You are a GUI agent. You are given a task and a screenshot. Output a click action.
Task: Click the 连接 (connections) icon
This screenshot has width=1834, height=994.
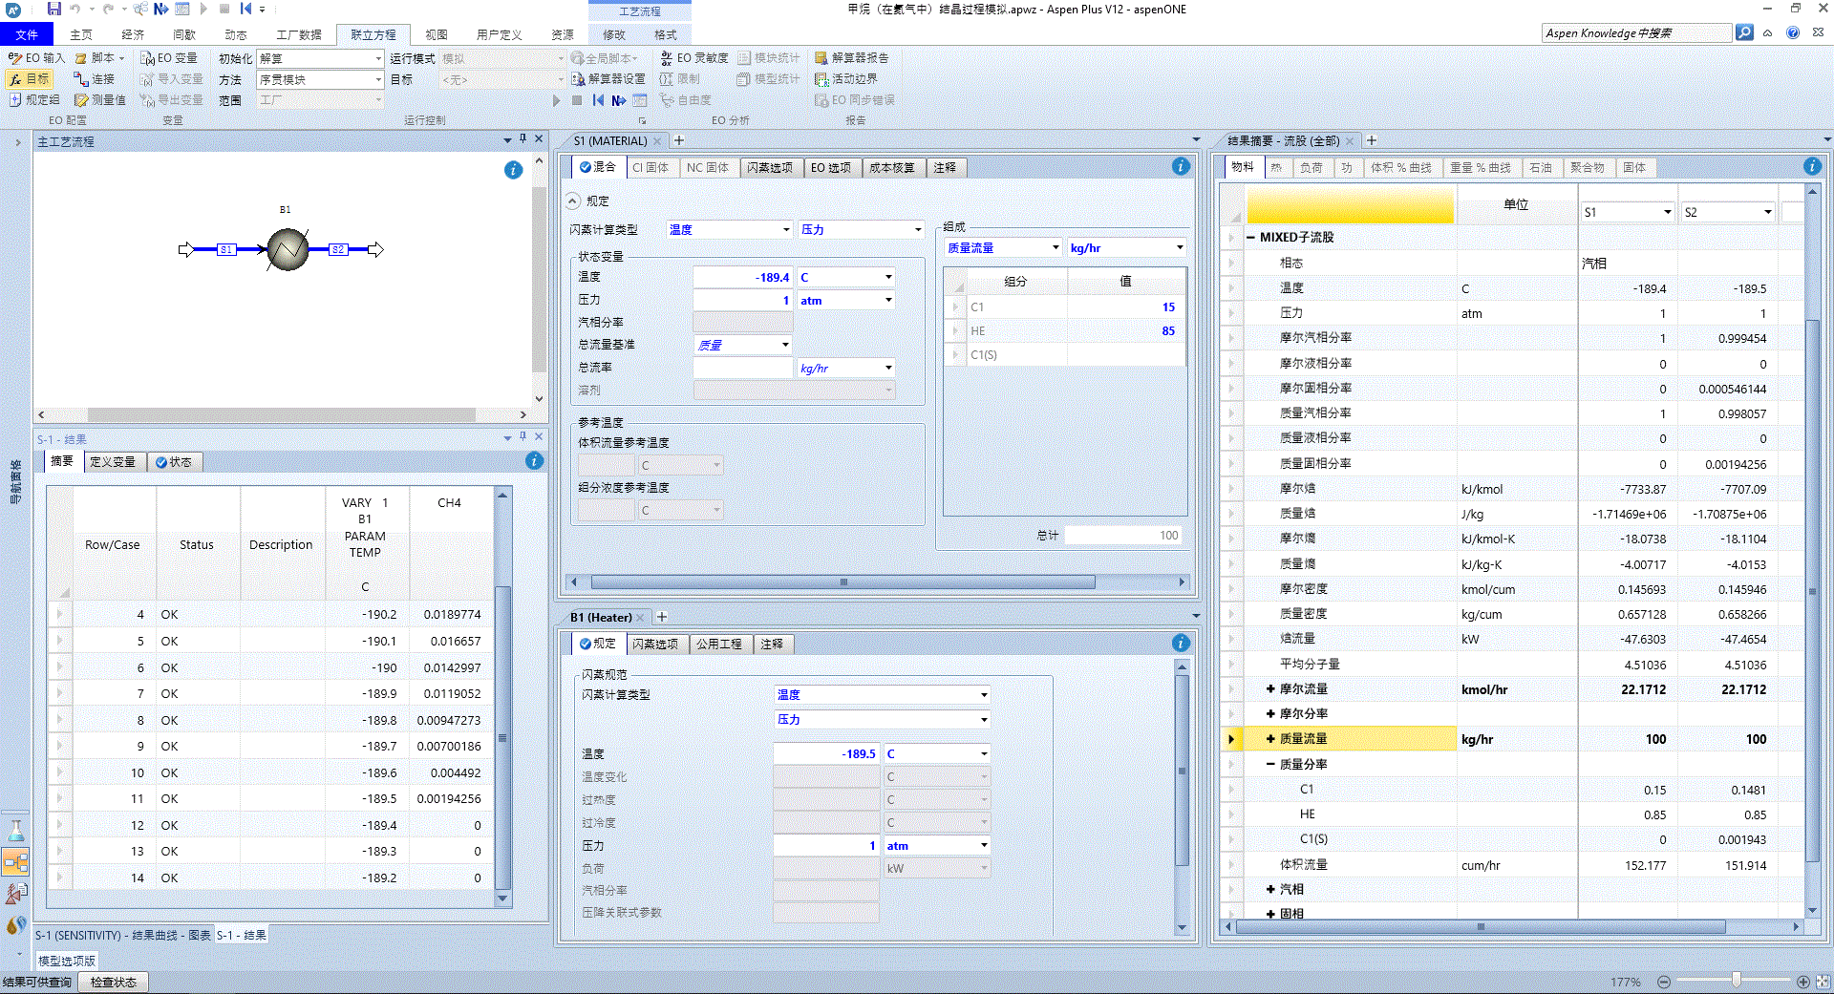[94, 79]
